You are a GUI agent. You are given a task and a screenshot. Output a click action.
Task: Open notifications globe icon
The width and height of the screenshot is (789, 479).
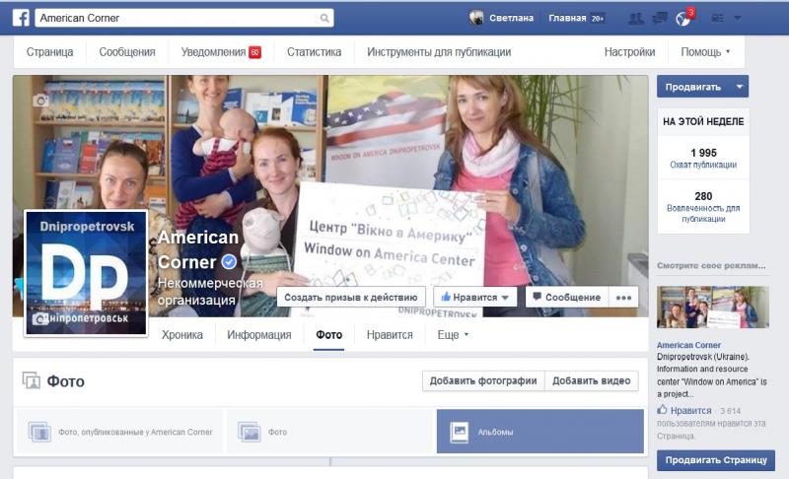pos(682,19)
